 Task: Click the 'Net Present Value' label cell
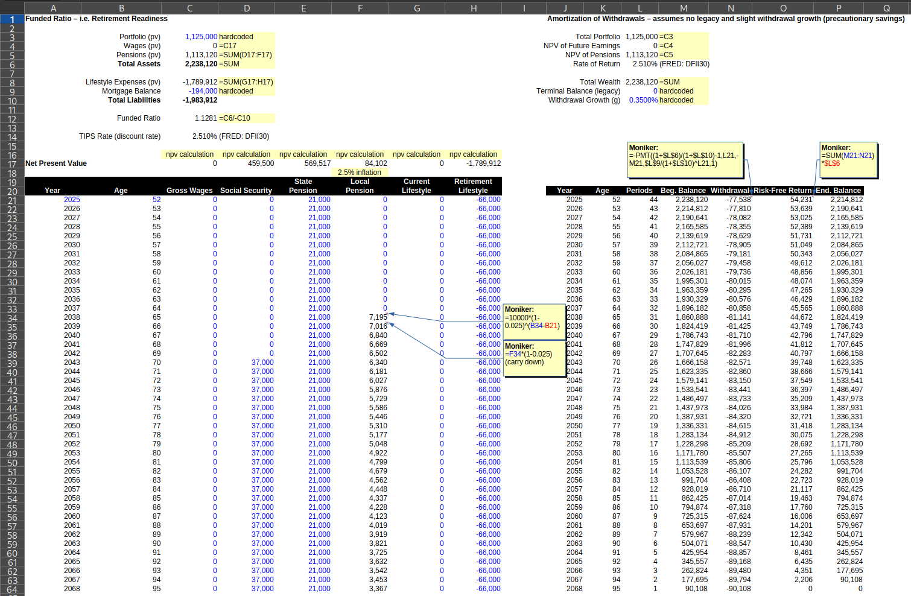coord(56,163)
